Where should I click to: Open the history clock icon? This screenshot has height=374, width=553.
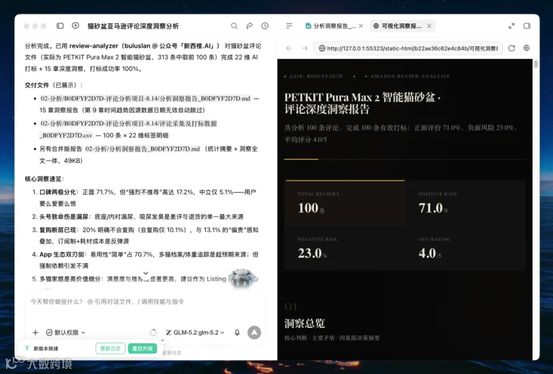pyautogui.click(x=265, y=26)
